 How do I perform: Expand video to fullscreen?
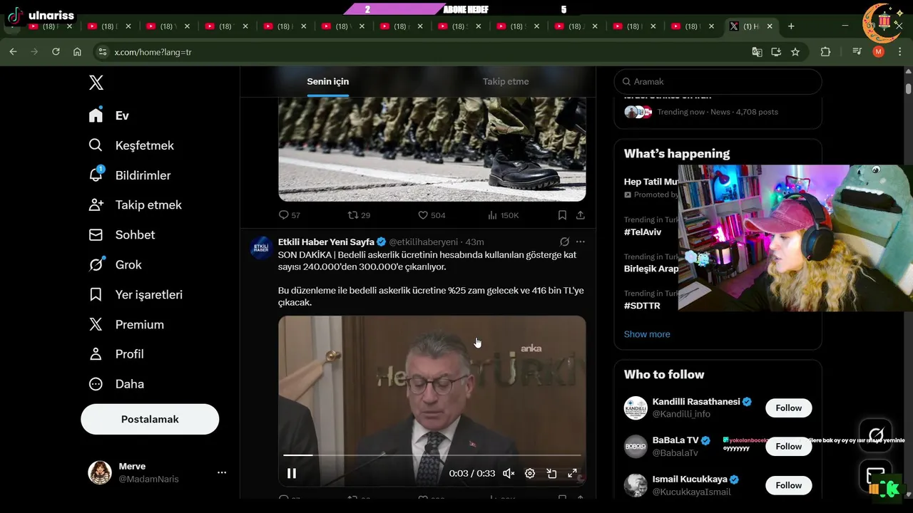572,473
